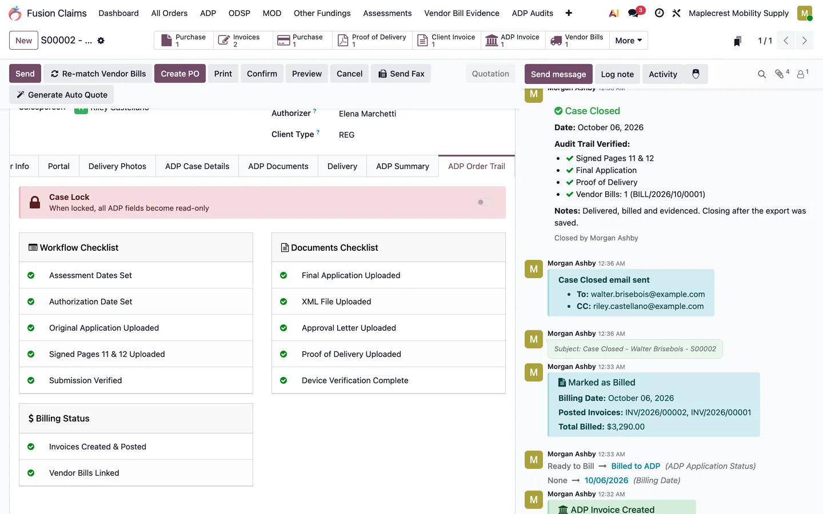
Task: Open the Fusion Claims home logo
Action: coord(15,13)
